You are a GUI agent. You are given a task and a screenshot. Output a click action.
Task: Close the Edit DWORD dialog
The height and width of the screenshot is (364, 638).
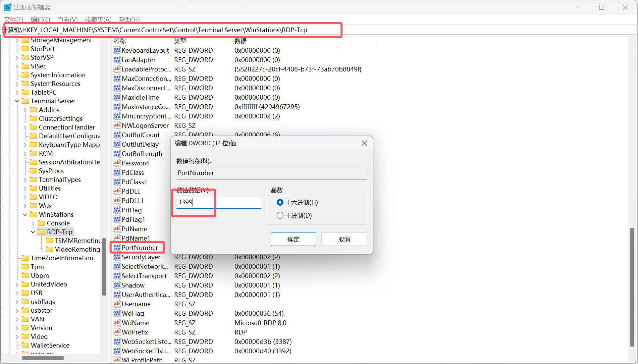[364, 143]
